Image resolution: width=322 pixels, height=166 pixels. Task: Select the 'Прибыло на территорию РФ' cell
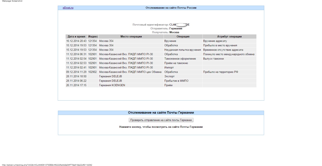point(220,72)
